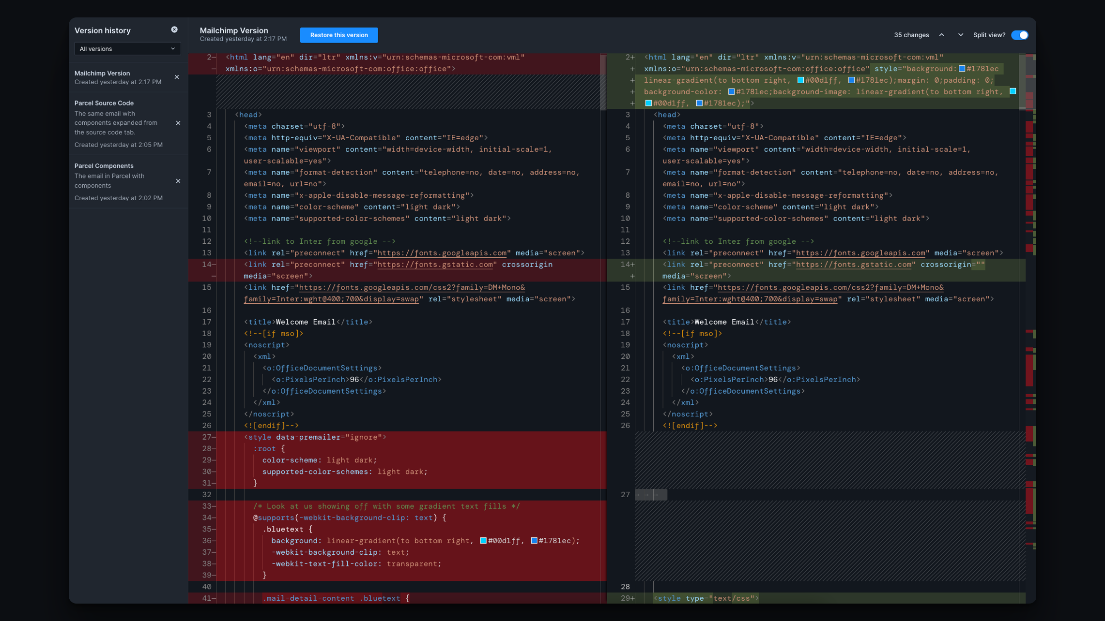Close the Version history panel

[x=174, y=30]
